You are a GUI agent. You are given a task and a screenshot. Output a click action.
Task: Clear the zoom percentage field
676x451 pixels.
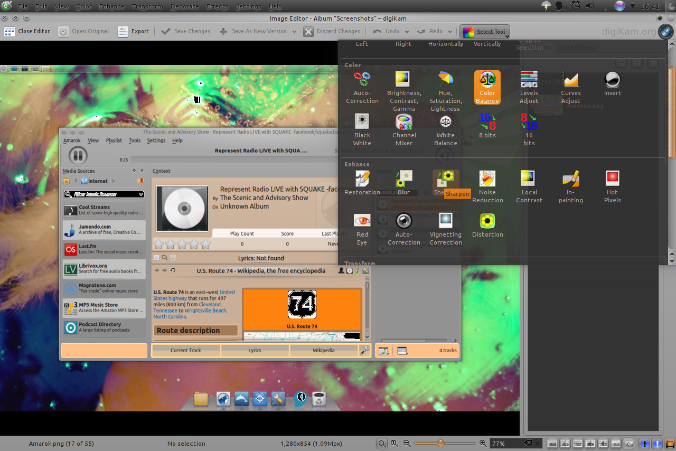pyautogui.click(x=528, y=443)
